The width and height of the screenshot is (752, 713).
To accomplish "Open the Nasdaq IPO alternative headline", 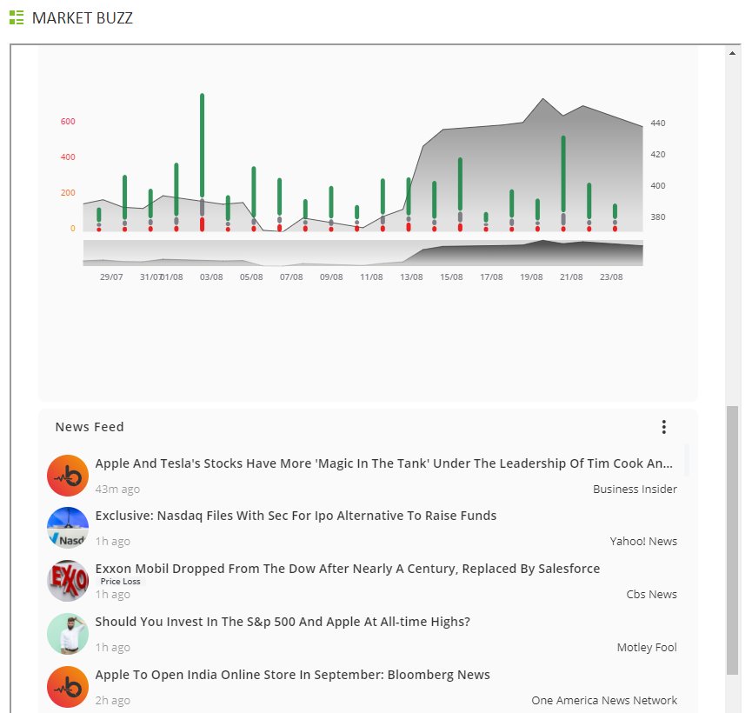I will point(296,516).
